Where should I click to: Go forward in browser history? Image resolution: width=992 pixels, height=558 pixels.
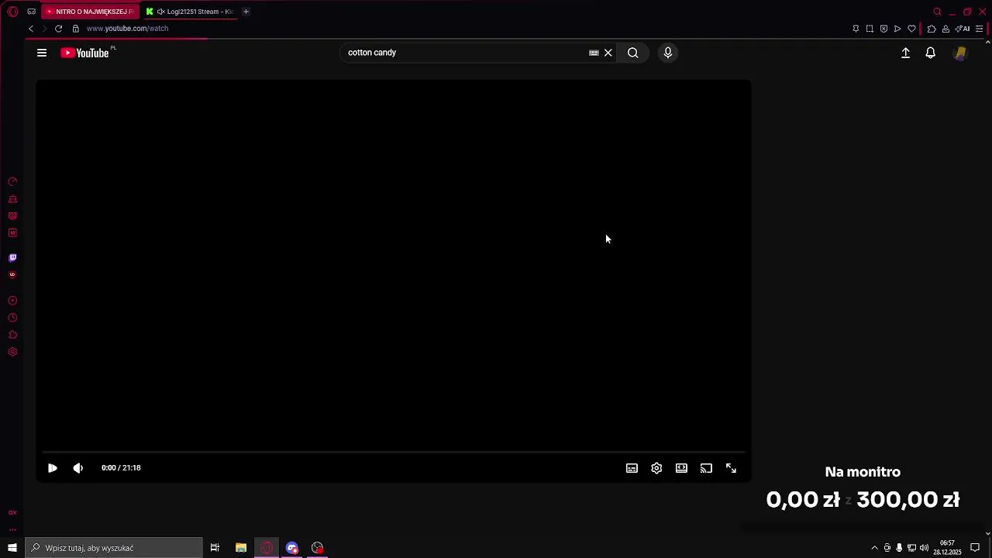[x=44, y=29]
